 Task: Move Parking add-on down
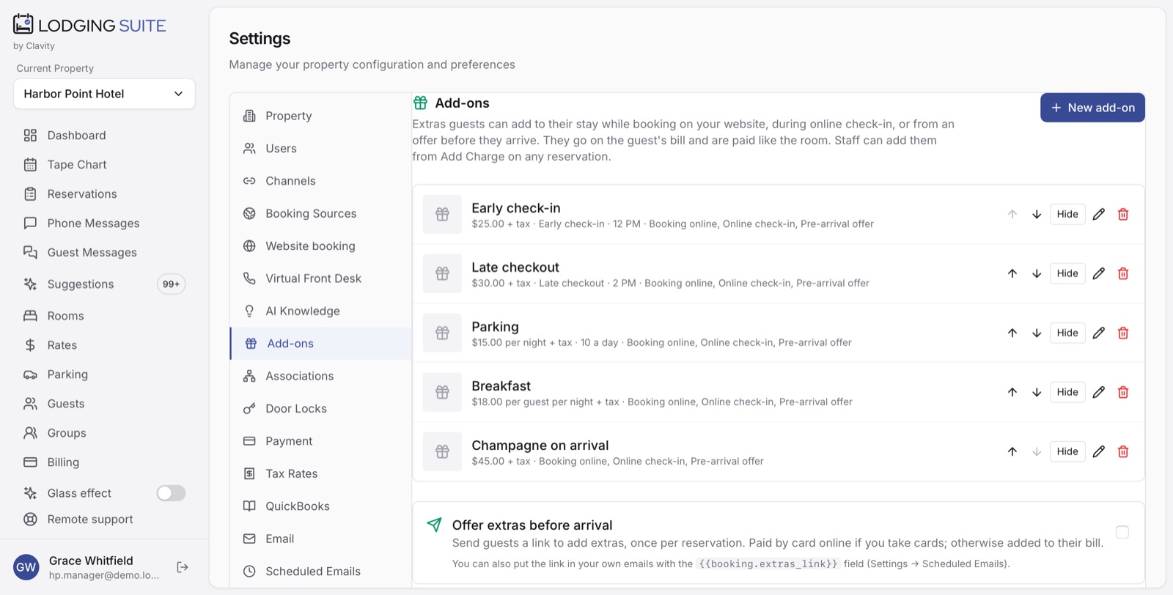[1037, 333]
